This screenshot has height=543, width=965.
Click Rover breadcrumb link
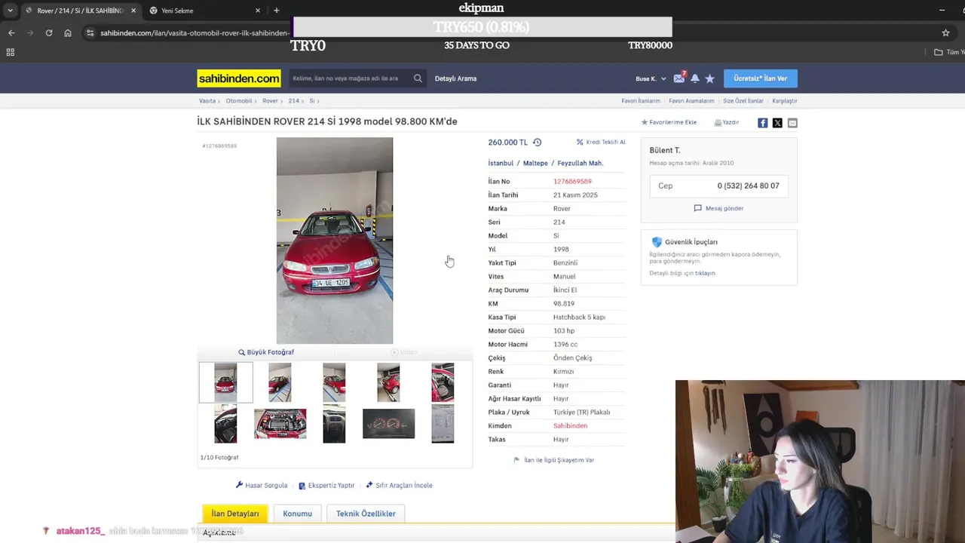(x=270, y=101)
